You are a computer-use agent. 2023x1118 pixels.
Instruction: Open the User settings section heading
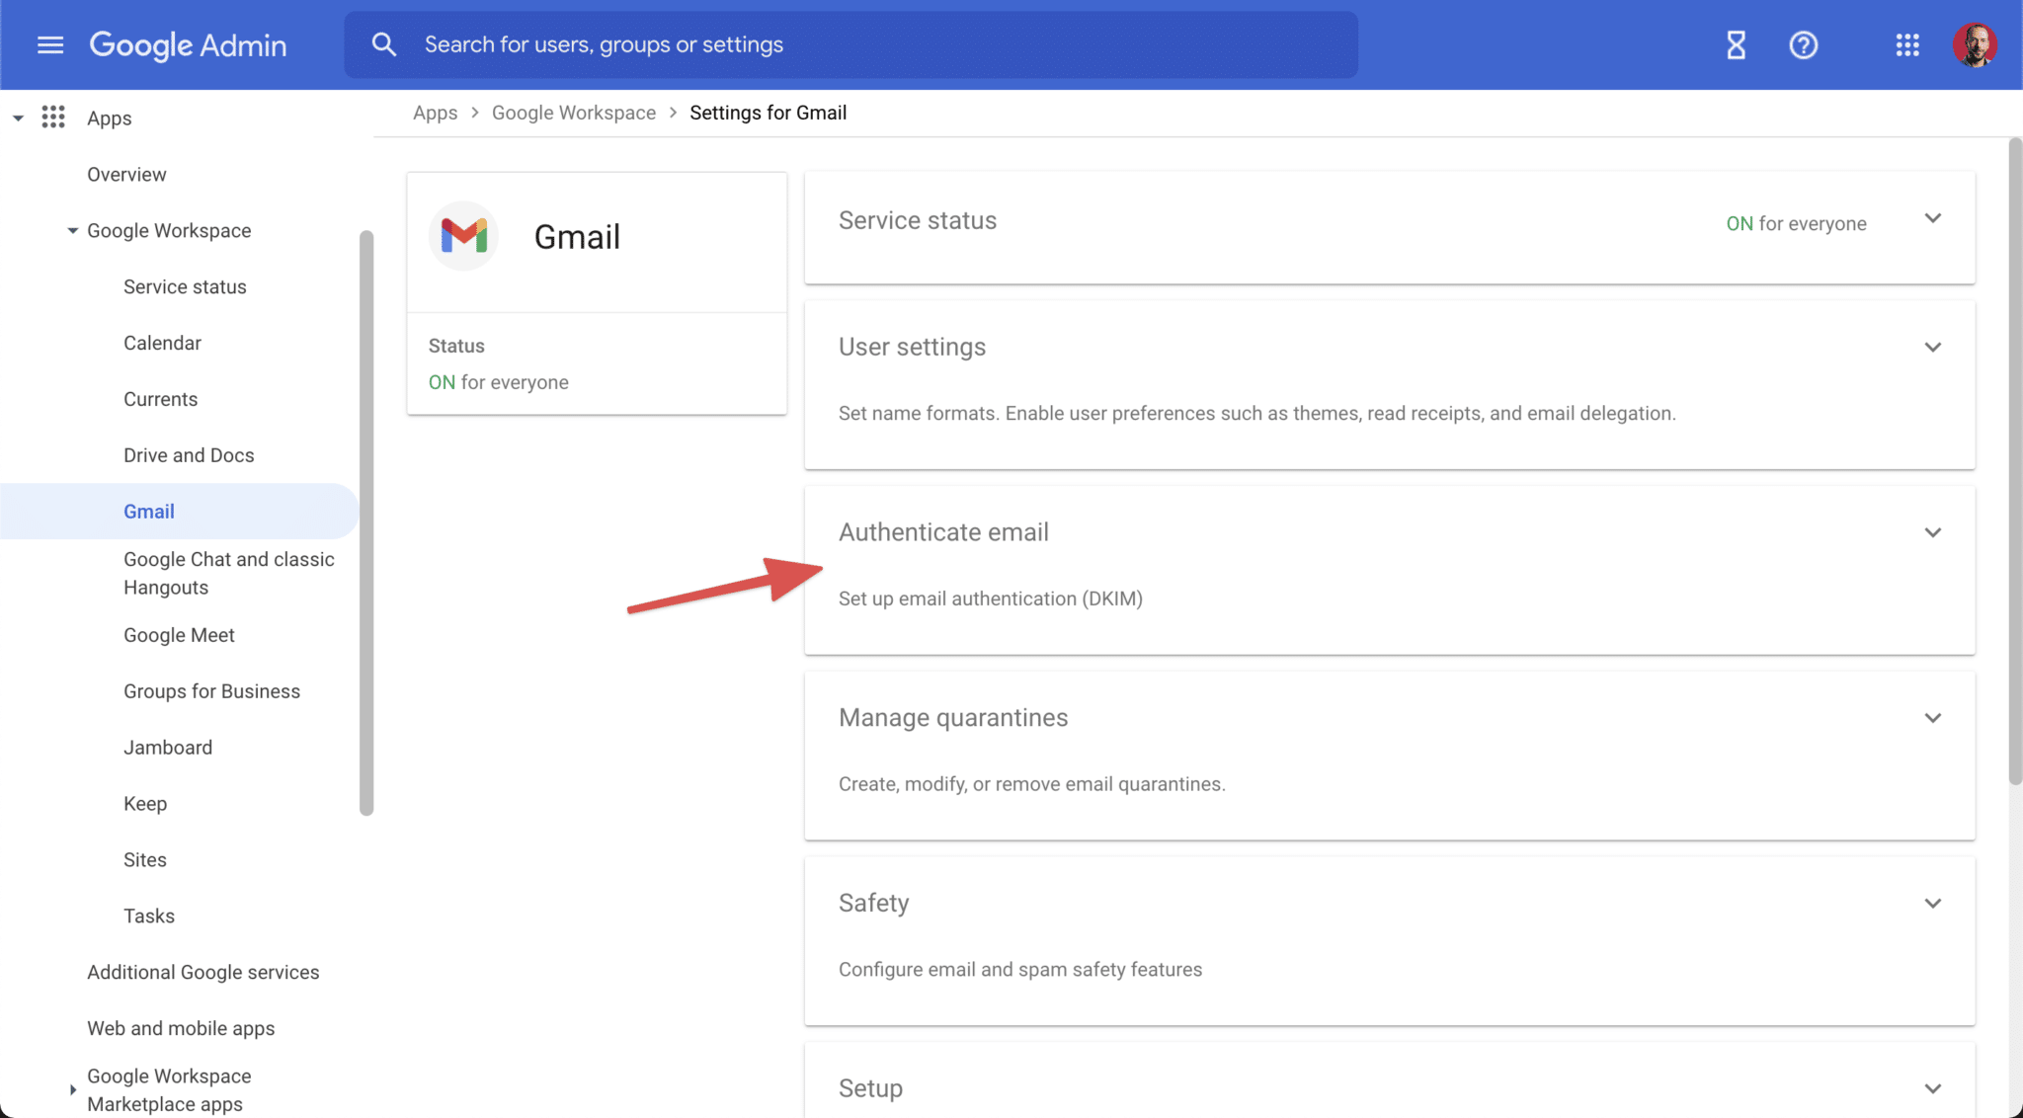pos(912,347)
